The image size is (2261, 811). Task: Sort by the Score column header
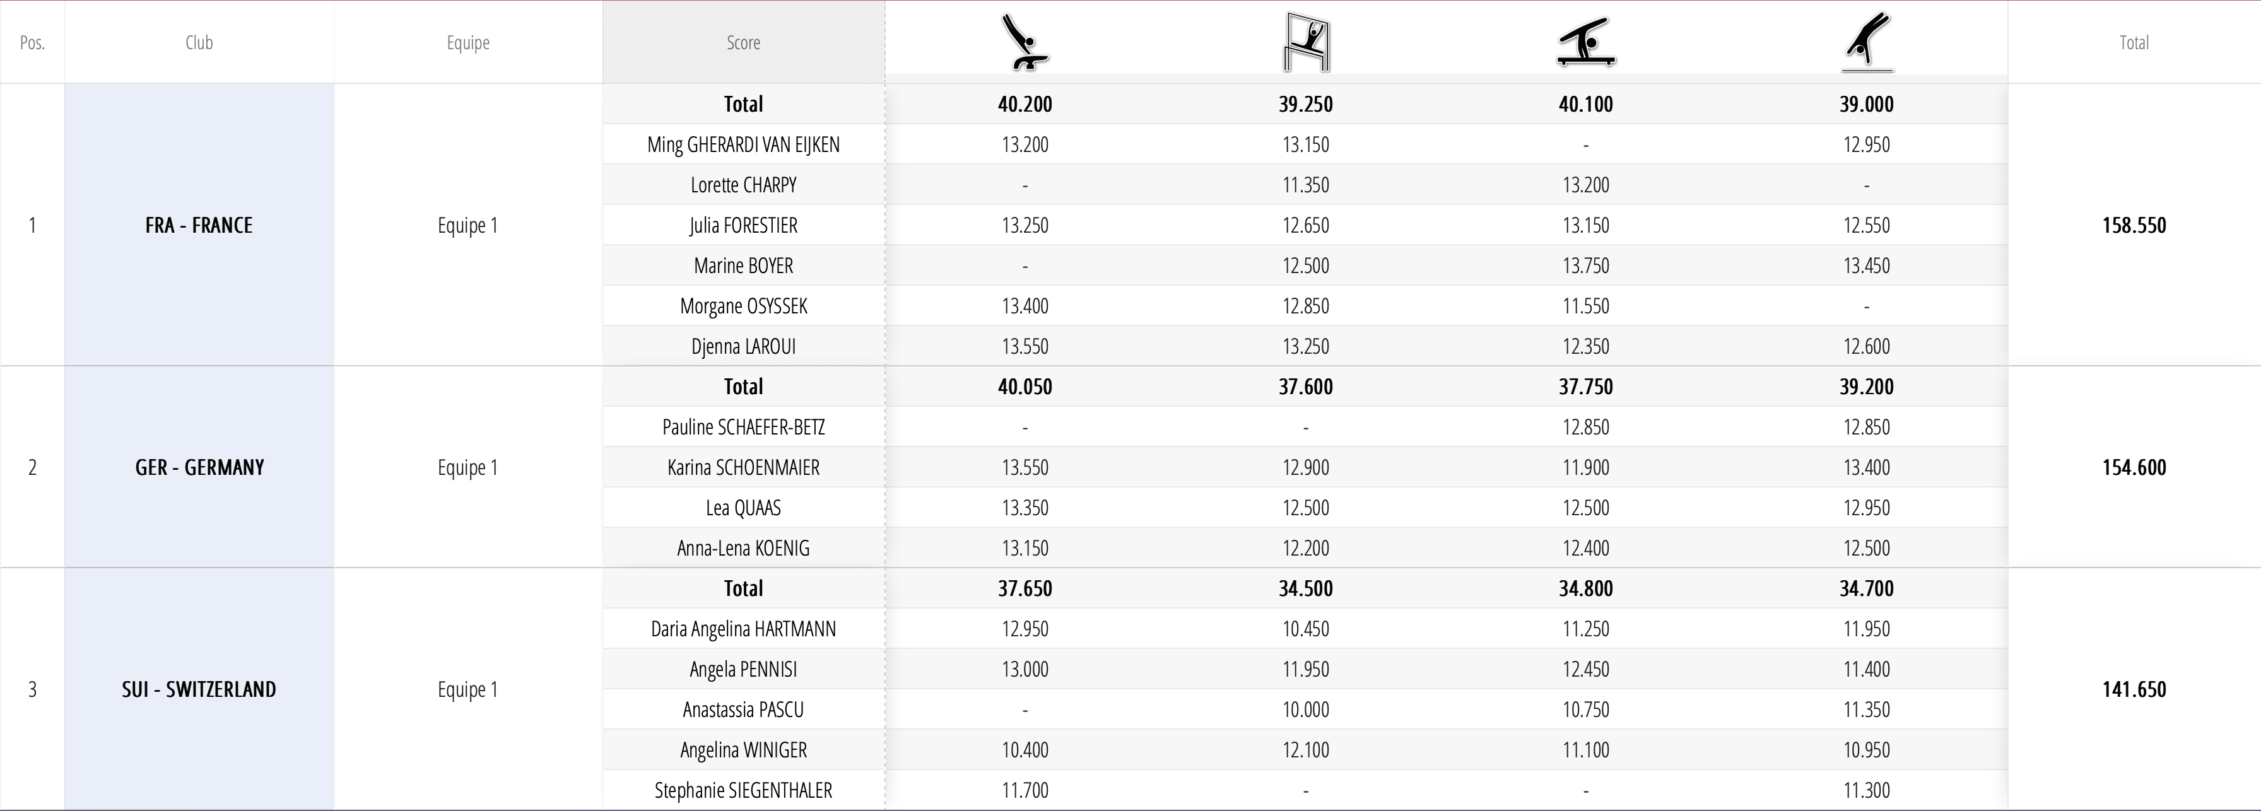[x=743, y=42]
